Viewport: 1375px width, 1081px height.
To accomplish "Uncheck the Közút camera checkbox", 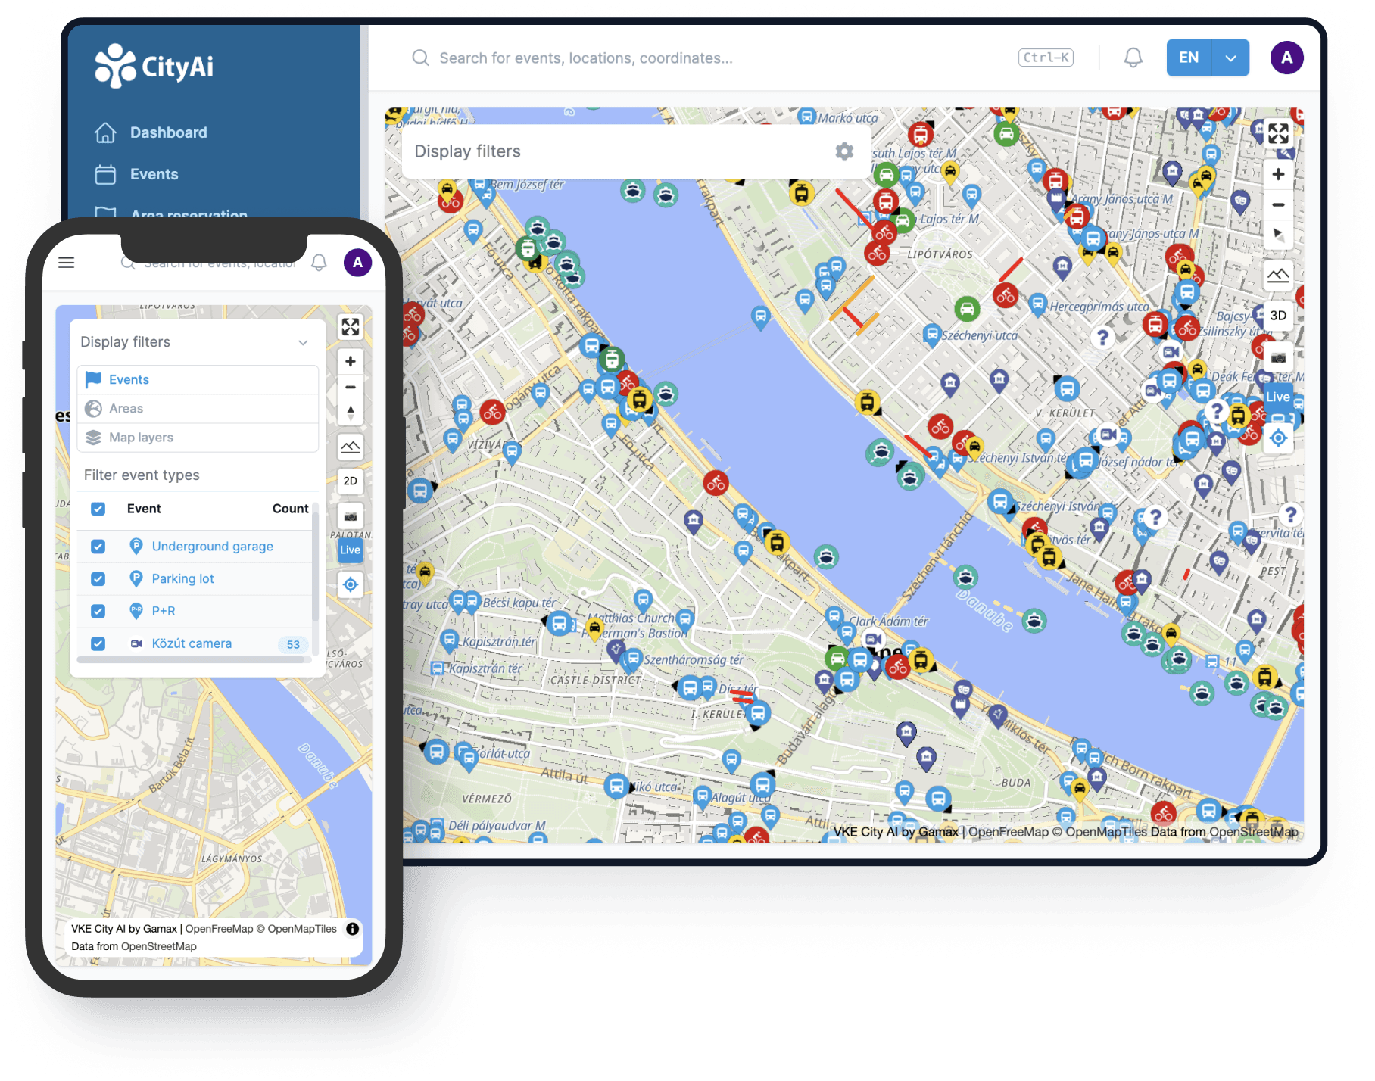I will (98, 643).
